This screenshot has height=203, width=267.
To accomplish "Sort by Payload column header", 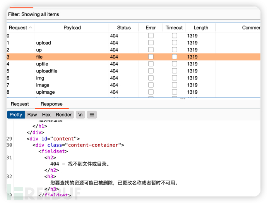I will [x=72, y=28].
